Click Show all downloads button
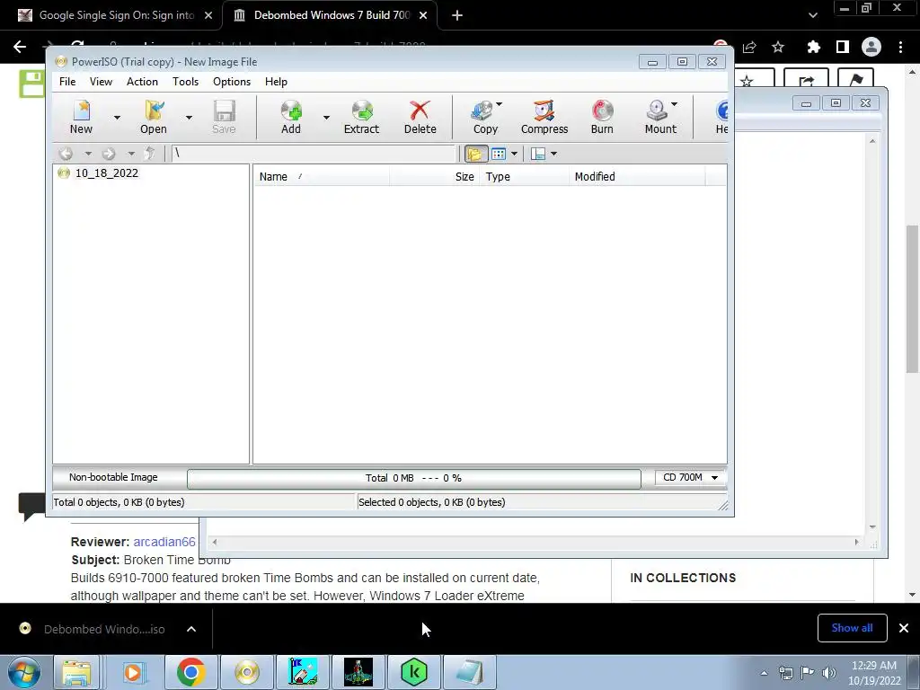Screen dimensions: 920x690 pos(852,628)
